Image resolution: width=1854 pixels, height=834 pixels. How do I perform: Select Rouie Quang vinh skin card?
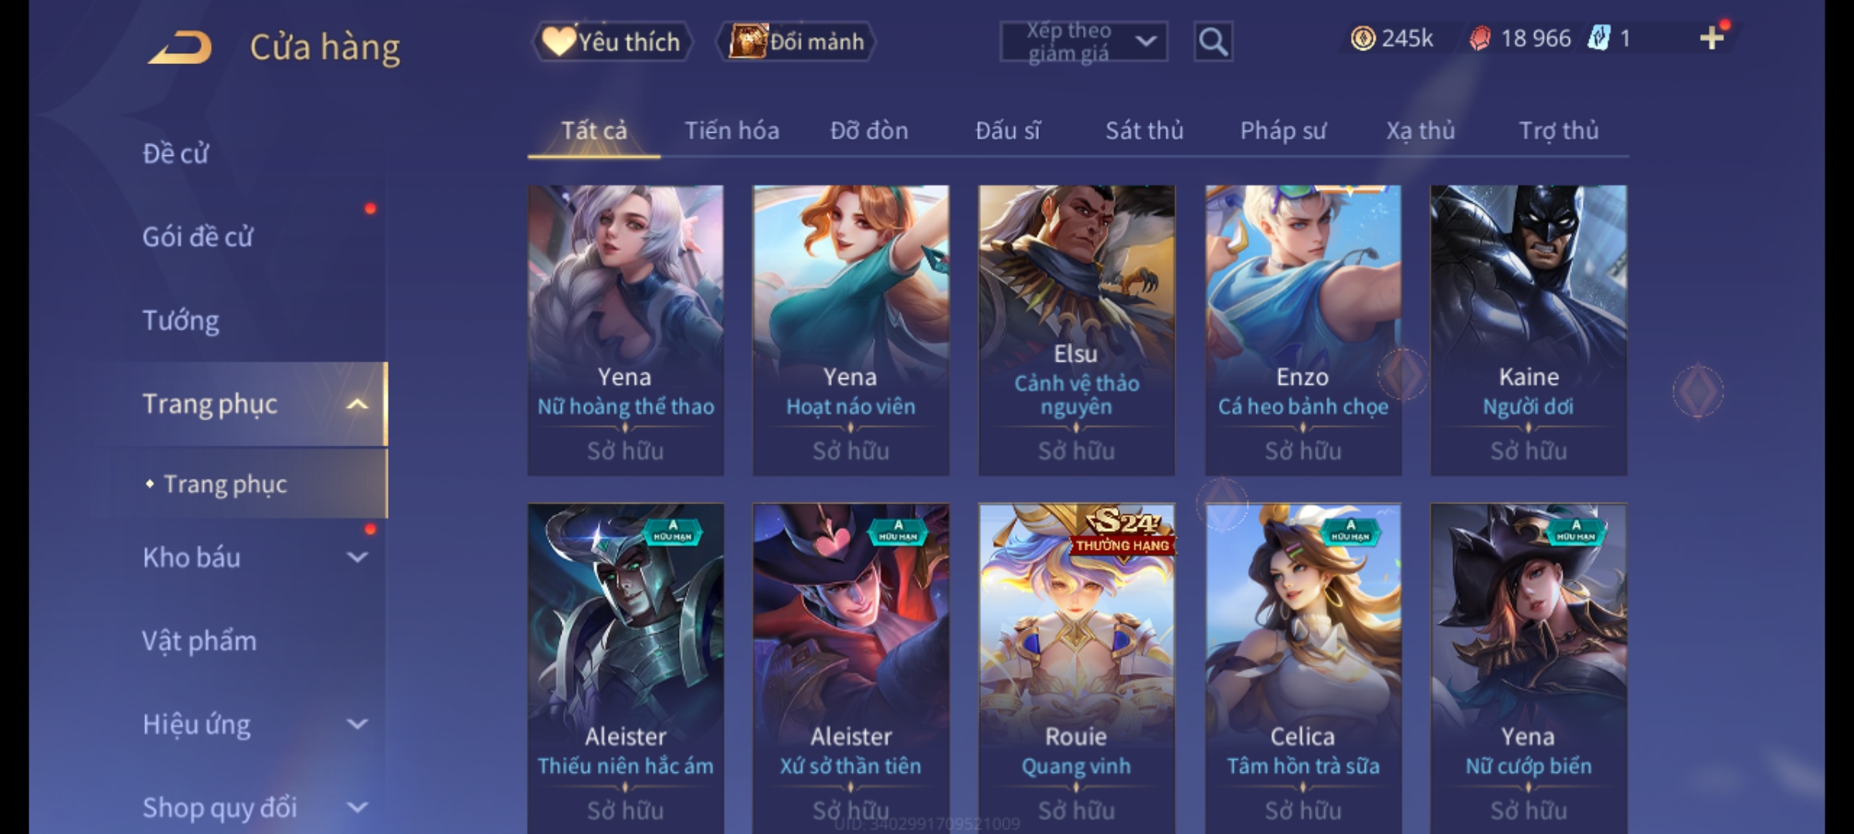(1076, 669)
